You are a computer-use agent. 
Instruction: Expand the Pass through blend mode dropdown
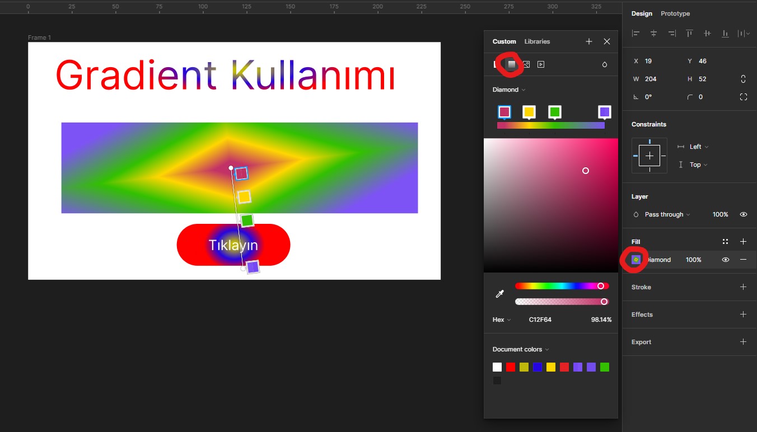pos(667,214)
